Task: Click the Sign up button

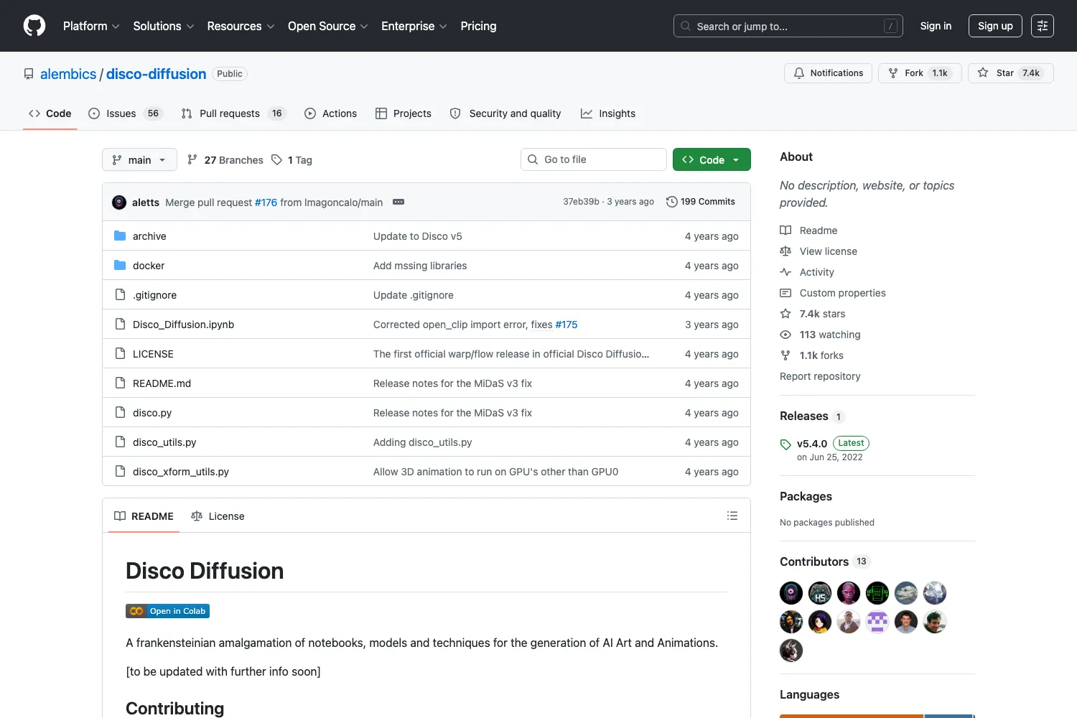Action: (995, 26)
